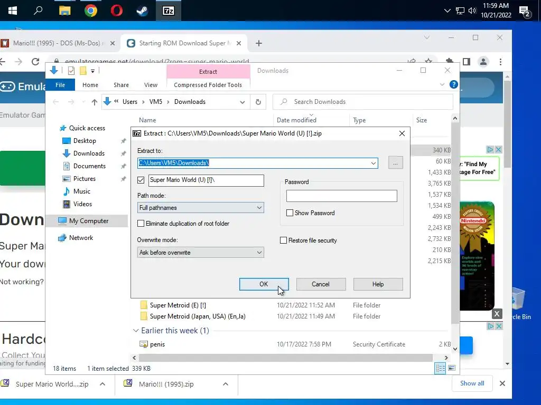Viewport: 541px width, 405px height.
Task: Show hidden system tray icons
Action: 447,11
